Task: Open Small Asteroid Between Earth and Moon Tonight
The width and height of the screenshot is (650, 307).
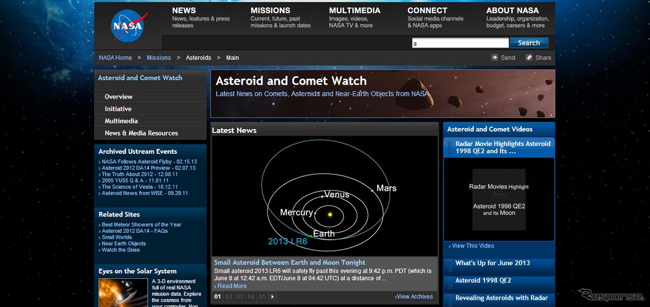Action: 290,262
